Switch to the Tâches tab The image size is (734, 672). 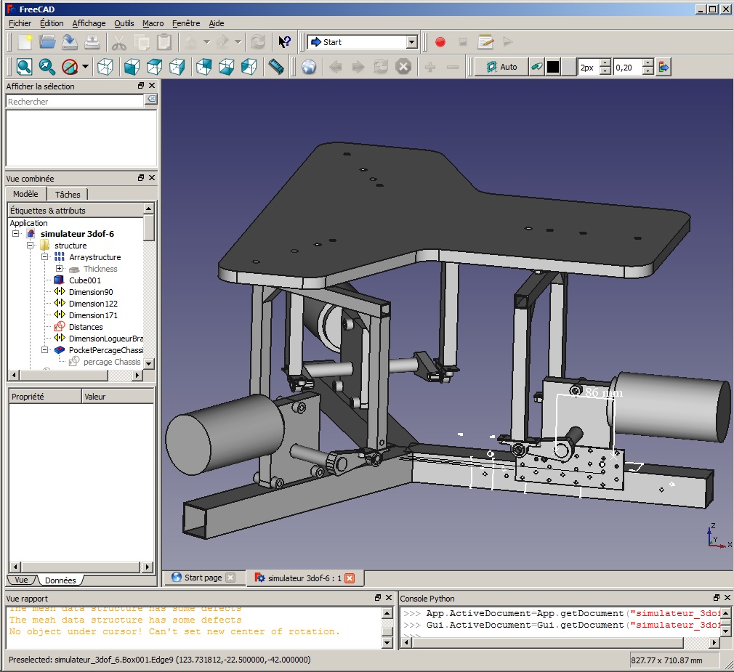click(x=68, y=194)
